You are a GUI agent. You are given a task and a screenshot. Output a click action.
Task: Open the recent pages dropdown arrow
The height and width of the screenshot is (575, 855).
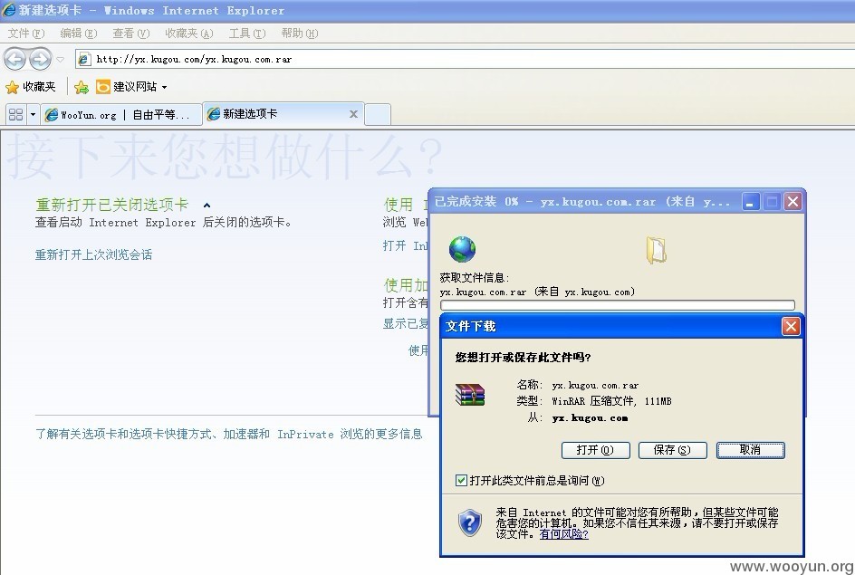[60, 60]
